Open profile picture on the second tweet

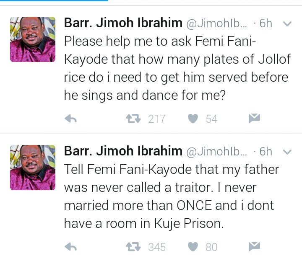(x=33, y=167)
